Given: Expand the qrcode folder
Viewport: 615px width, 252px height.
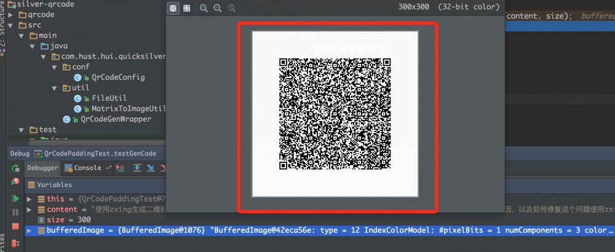Looking at the screenshot, I should point(10,15).
